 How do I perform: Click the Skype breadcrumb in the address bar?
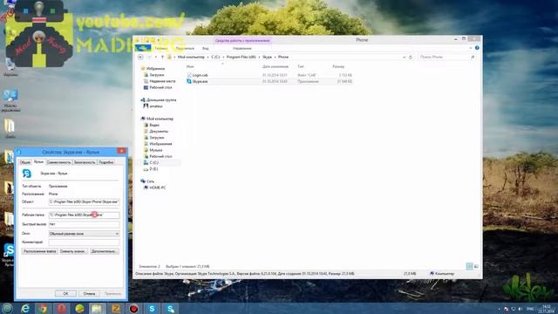click(267, 57)
